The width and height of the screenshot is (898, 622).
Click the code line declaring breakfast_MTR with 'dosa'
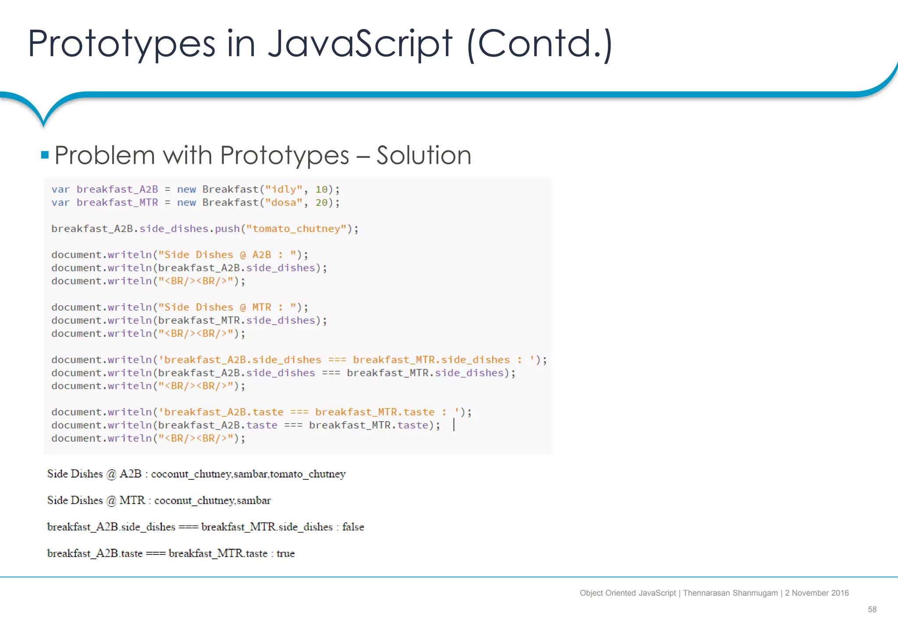[196, 203]
